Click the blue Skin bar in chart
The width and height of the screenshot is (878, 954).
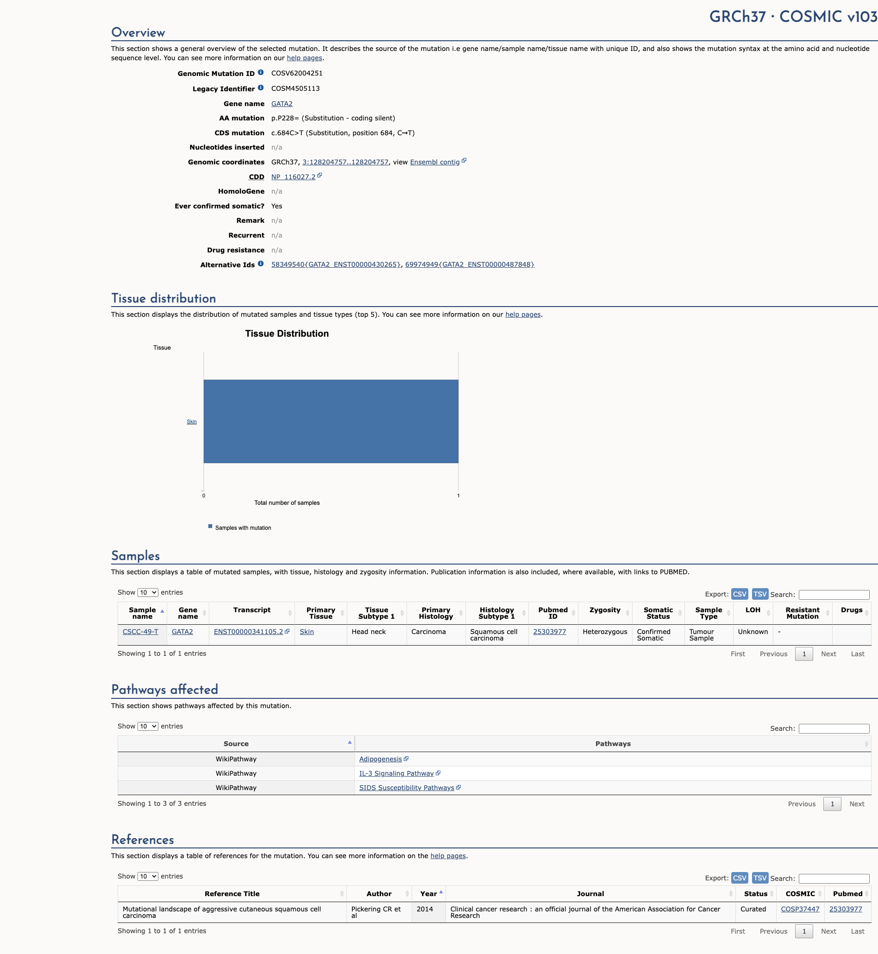[331, 421]
